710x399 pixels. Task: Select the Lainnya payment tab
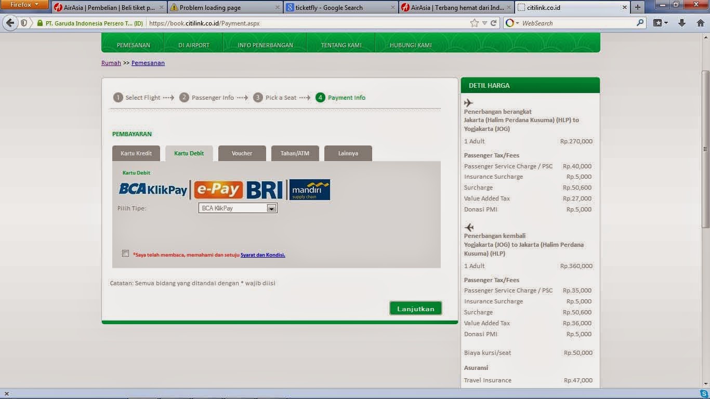click(348, 153)
